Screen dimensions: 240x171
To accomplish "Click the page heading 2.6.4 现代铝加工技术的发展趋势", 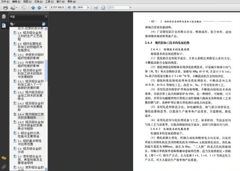I will pyautogui.click(x=167, y=43).
